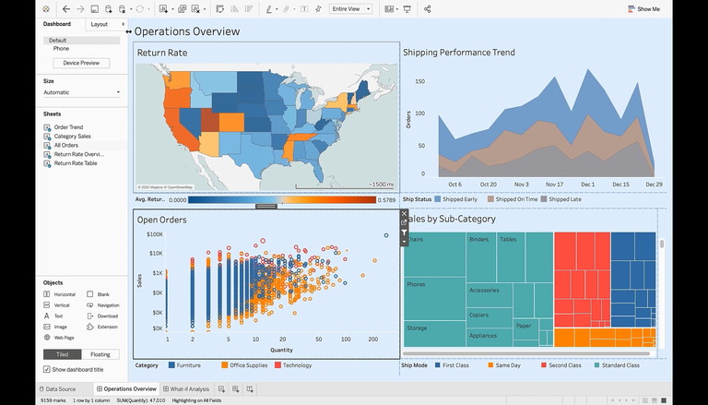Switch layout mode to Tiled
708x405 pixels.
click(62, 354)
